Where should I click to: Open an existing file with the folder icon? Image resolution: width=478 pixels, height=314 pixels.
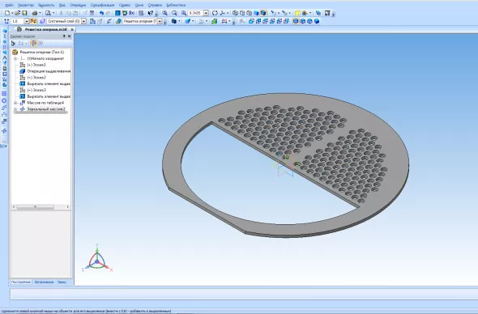coord(18,13)
